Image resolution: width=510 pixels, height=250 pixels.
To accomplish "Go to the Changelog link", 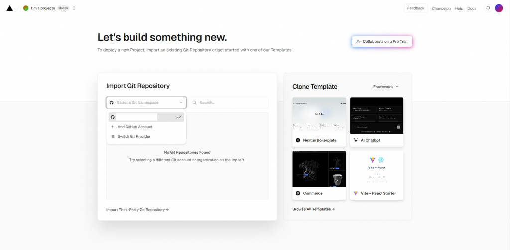I will (441, 9).
